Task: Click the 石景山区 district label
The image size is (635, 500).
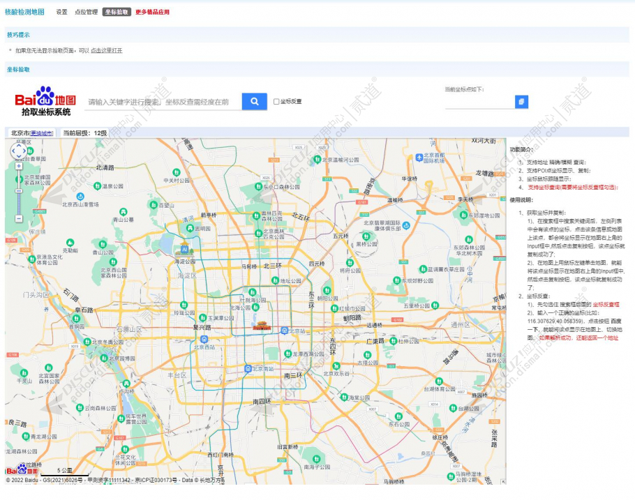Action: (x=129, y=330)
